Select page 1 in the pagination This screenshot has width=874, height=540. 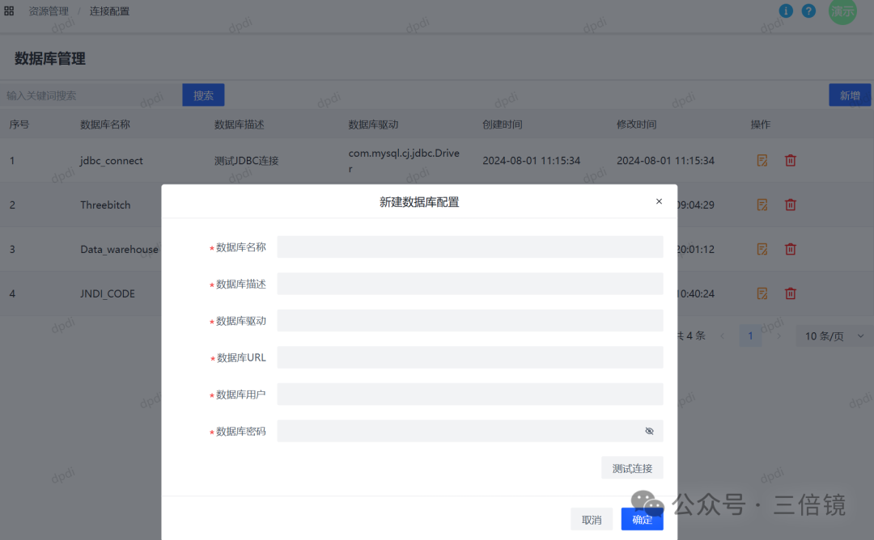[750, 335]
